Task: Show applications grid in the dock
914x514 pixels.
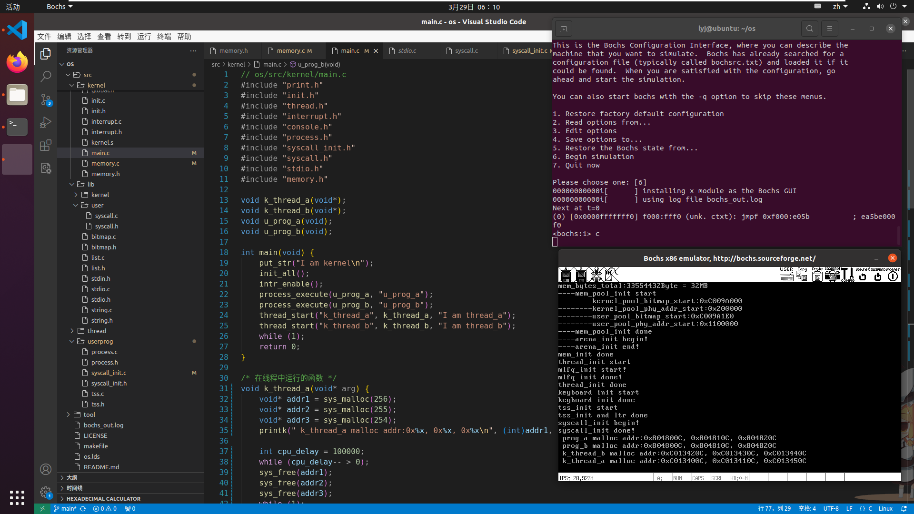Action: pyautogui.click(x=17, y=498)
